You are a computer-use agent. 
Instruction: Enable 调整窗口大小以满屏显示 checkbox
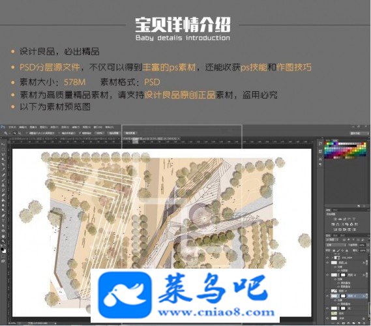[x=27, y=133]
